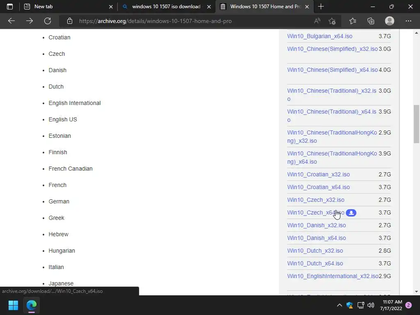Download Win10_Chinese(TraditionalHongKong)_x32.iso
The width and height of the screenshot is (420, 315).
[x=332, y=136]
